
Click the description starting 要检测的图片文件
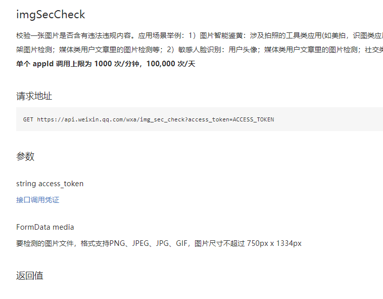159,243
